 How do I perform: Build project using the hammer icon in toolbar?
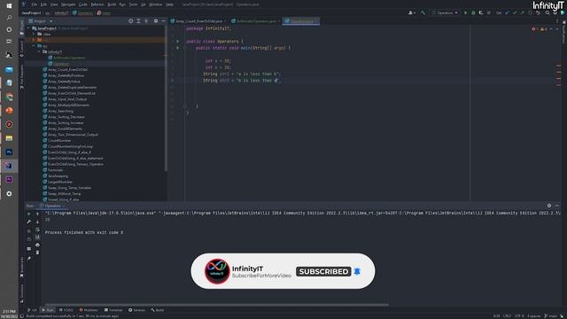pyautogui.click(x=423, y=12)
